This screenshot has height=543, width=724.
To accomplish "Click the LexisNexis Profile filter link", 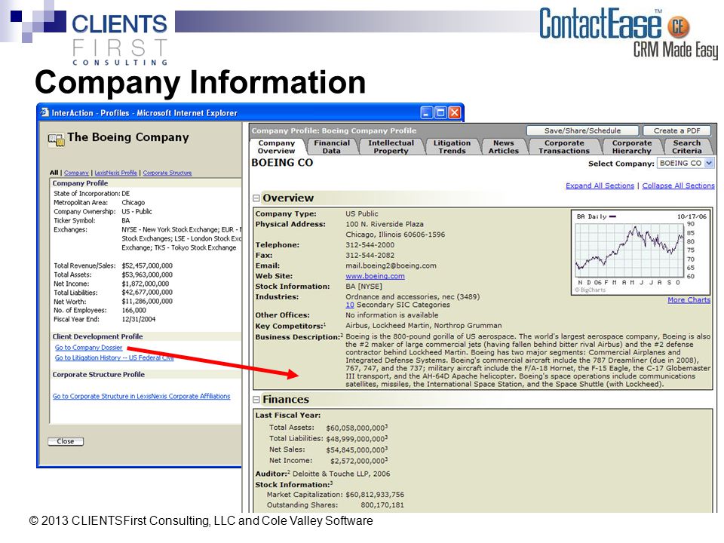I will (x=116, y=173).
